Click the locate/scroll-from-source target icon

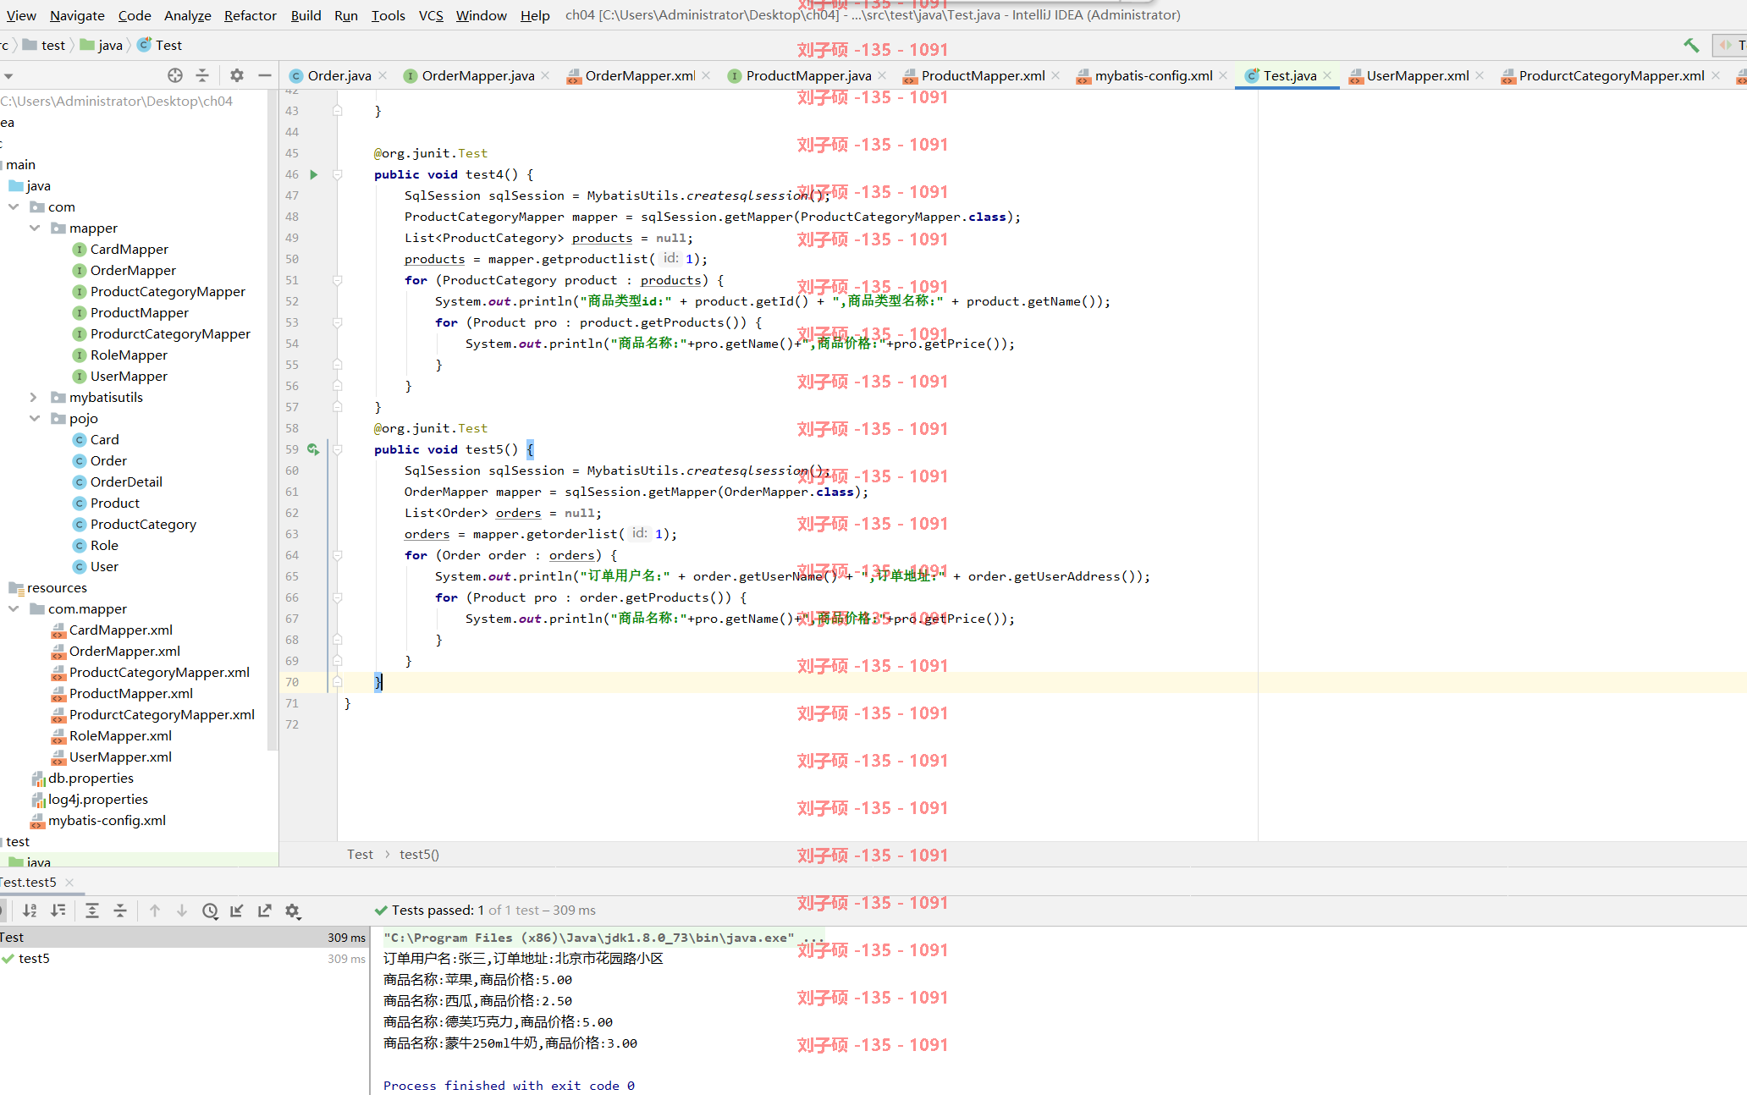point(175,75)
